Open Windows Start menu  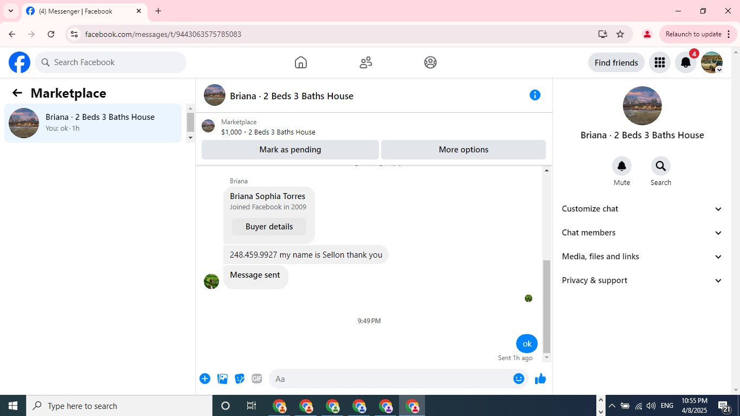13,406
